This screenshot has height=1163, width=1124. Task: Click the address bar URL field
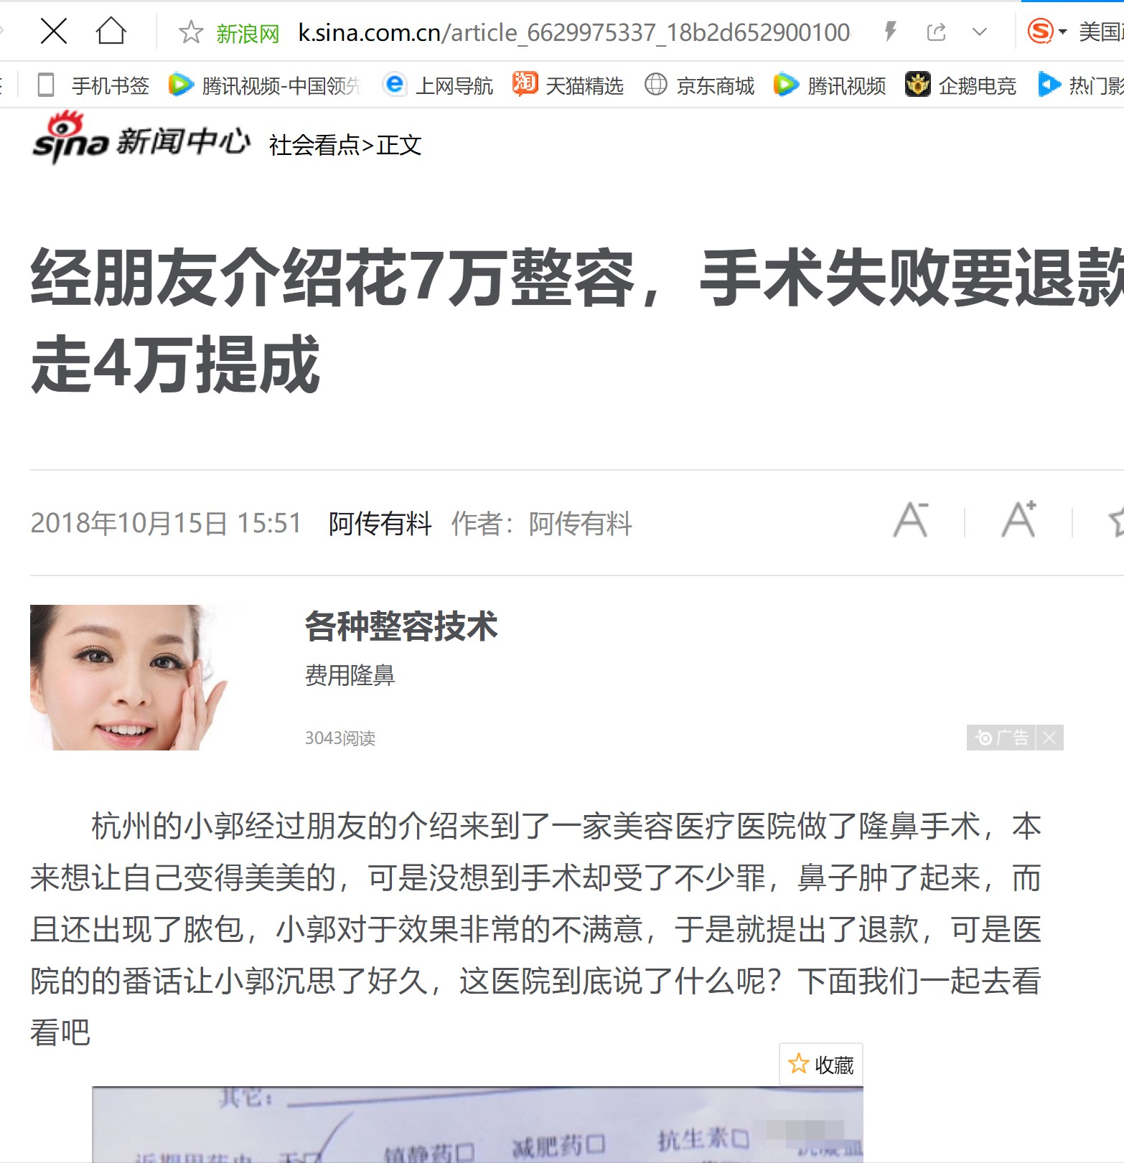click(x=574, y=32)
